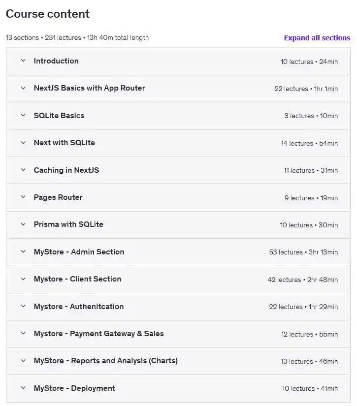Open Mystore - Payment Gateway & Sales title
Screen dimensions: 357x406
tap(98, 334)
